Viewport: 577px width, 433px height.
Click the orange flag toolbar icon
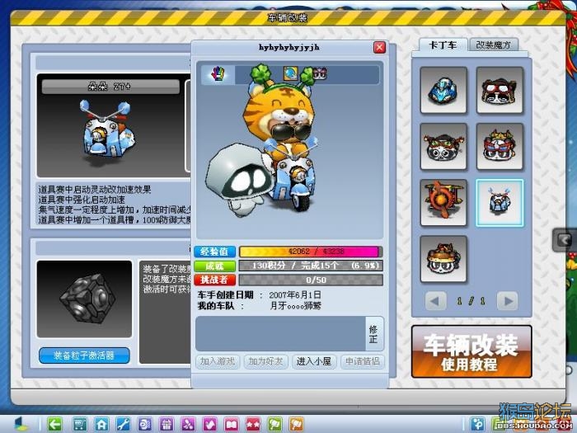click(x=297, y=424)
